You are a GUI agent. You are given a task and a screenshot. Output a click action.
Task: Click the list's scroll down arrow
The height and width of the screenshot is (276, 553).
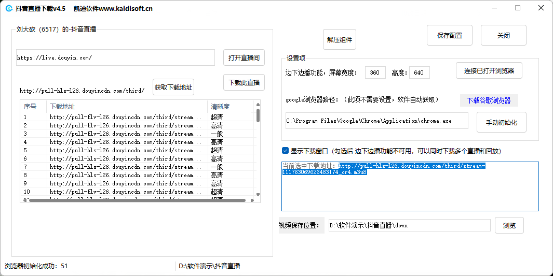click(258, 194)
